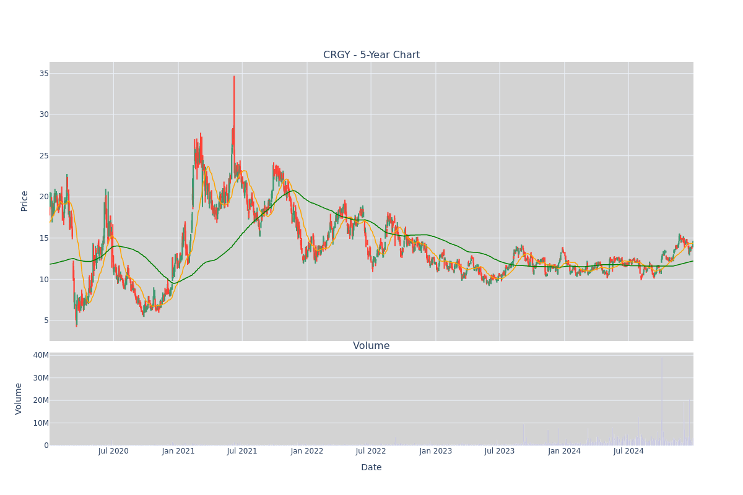This screenshot has height=495, width=743.
Task: Click the 'Jan 2024' date tick
Action: (565, 451)
